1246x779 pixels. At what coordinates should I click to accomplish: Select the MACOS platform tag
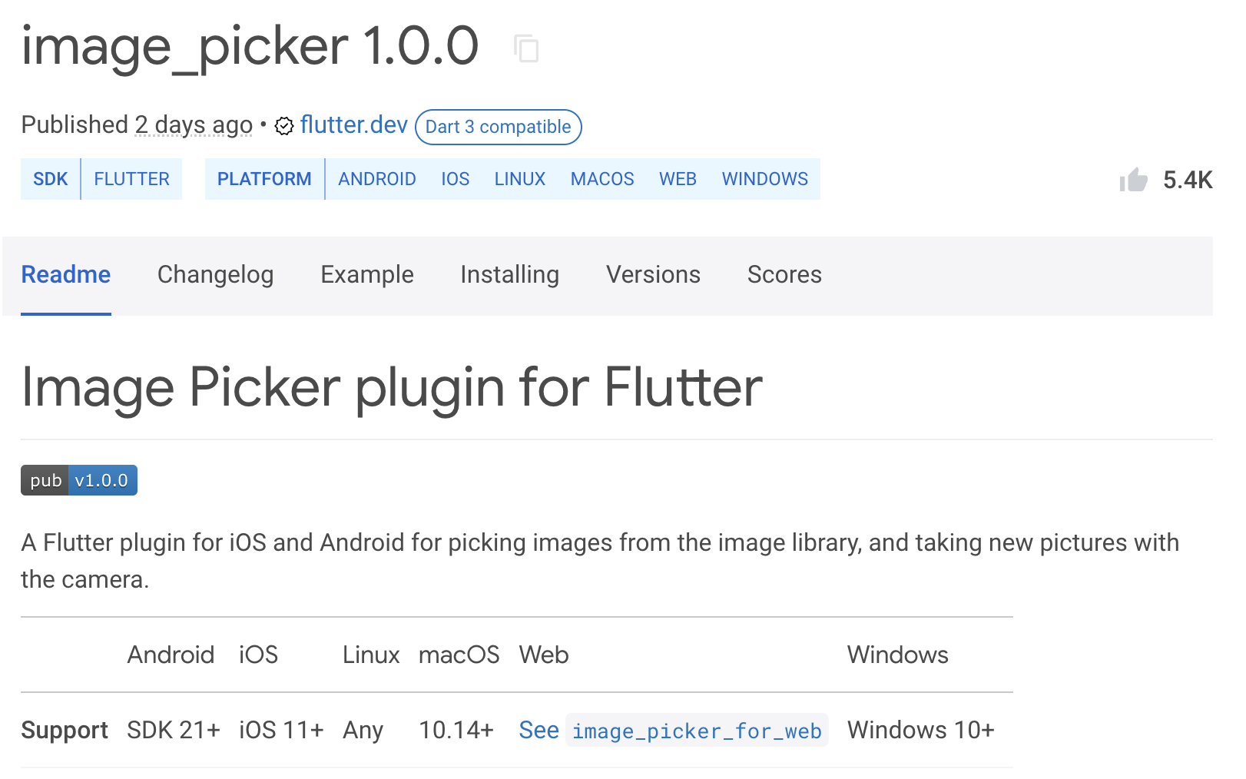tap(602, 179)
